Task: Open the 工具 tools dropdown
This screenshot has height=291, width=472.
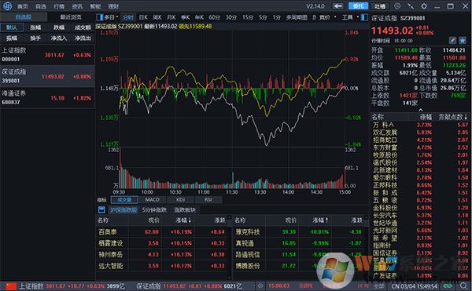Action: (x=350, y=17)
